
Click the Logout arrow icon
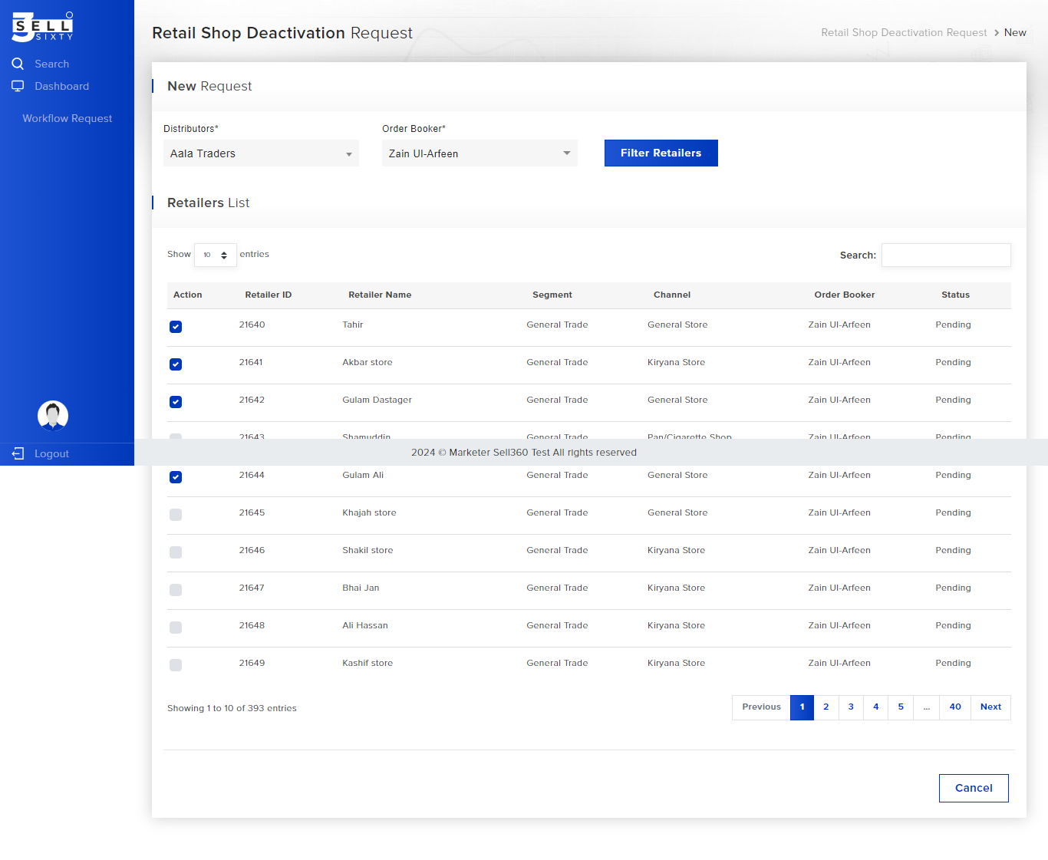click(18, 453)
